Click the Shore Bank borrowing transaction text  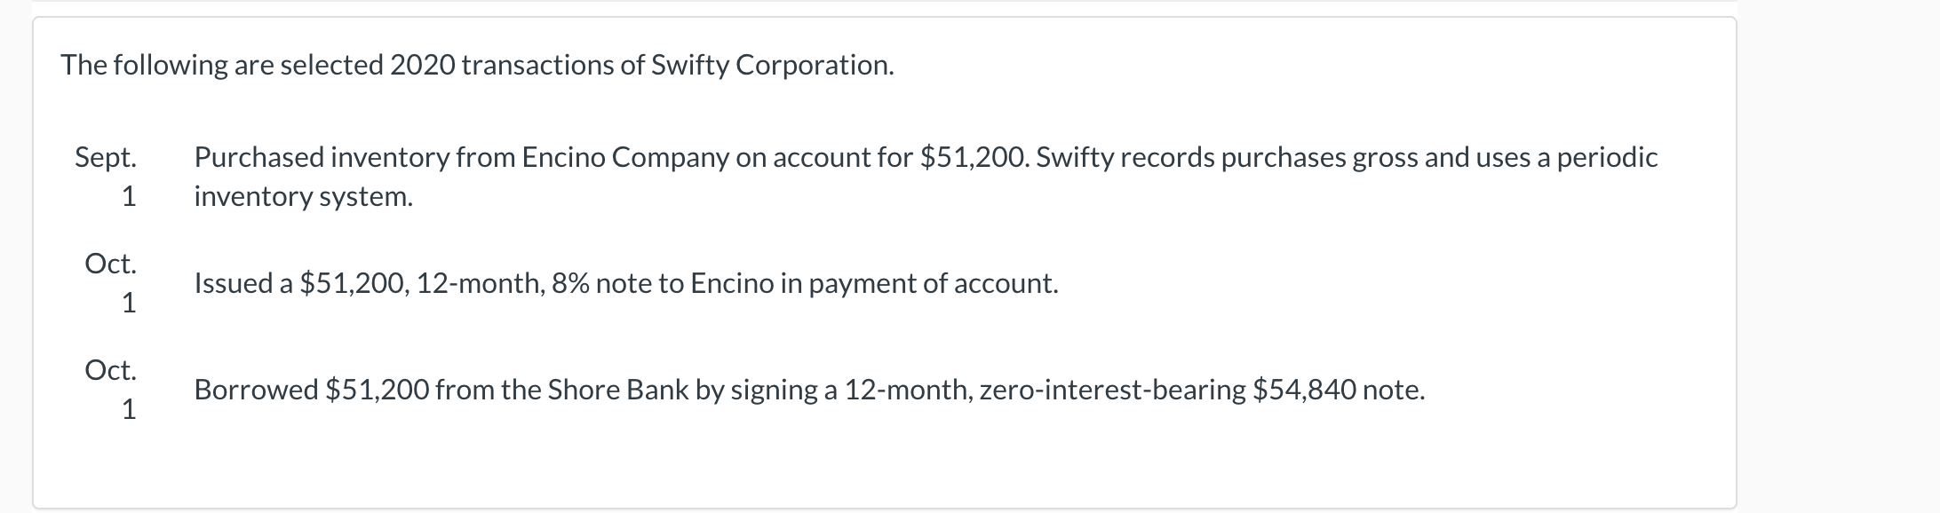(809, 390)
